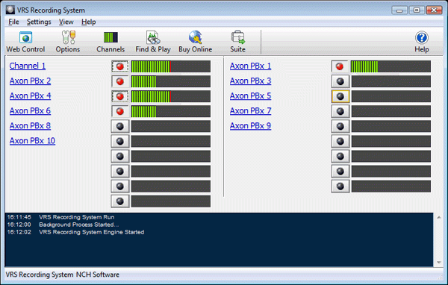The image size is (448, 285).
Task: Click the log pane scroll down arrow
Action: coord(438,263)
